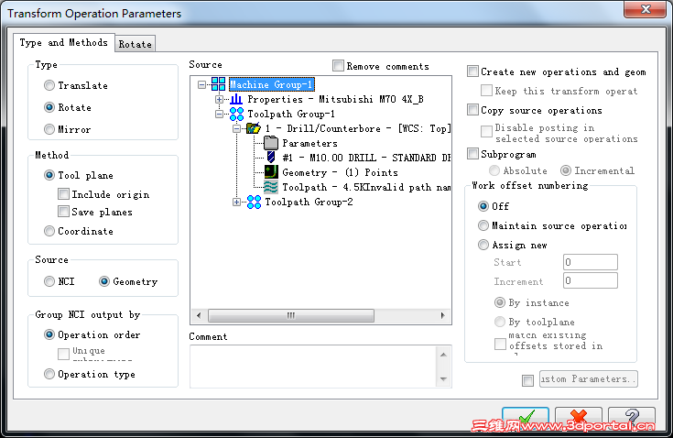Select the Toolpath Group-2 tree item
The height and width of the screenshot is (438, 673).
pyautogui.click(x=309, y=202)
